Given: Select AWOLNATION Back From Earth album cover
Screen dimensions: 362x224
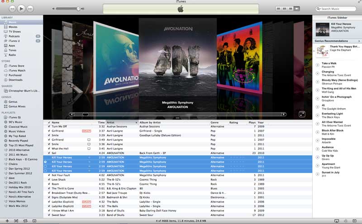Looking at the screenshot, I should (x=116, y=57).
